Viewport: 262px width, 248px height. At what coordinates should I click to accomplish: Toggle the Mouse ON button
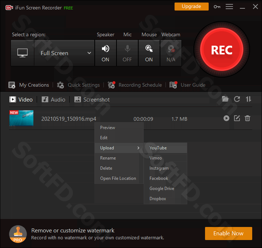pyautogui.click(x=149, y=53)
